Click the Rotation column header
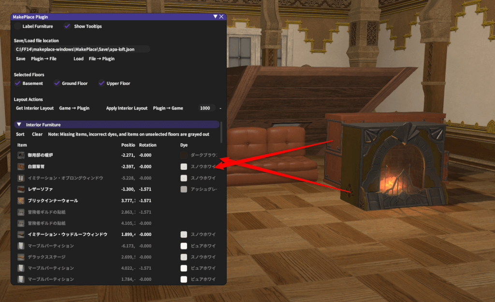 [x=148, y=145]
